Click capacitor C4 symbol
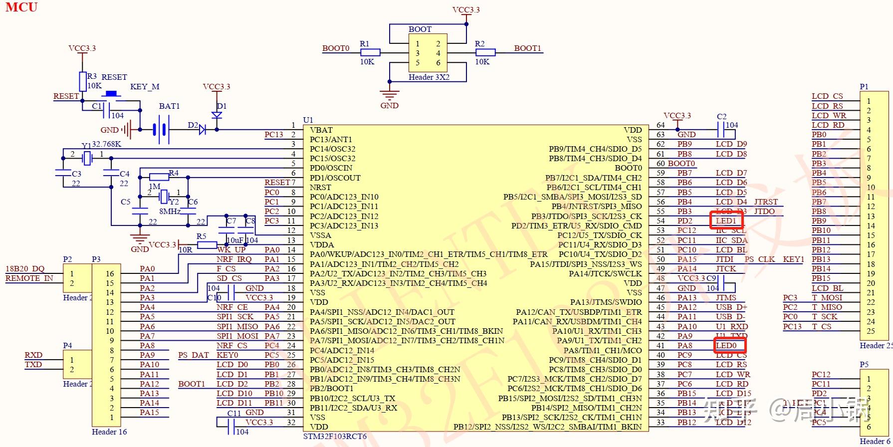 (111, 173)
